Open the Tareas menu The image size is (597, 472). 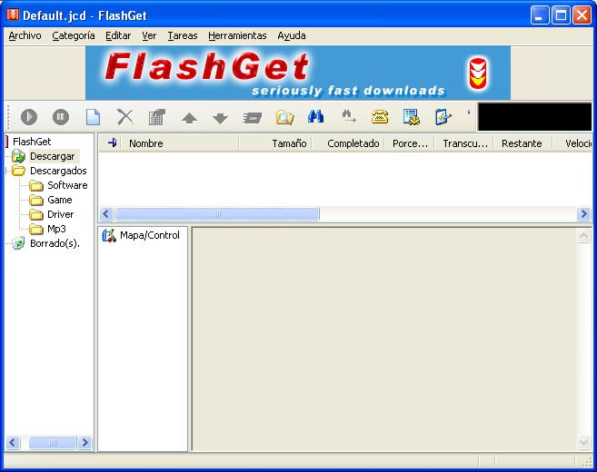coord(183,35)
